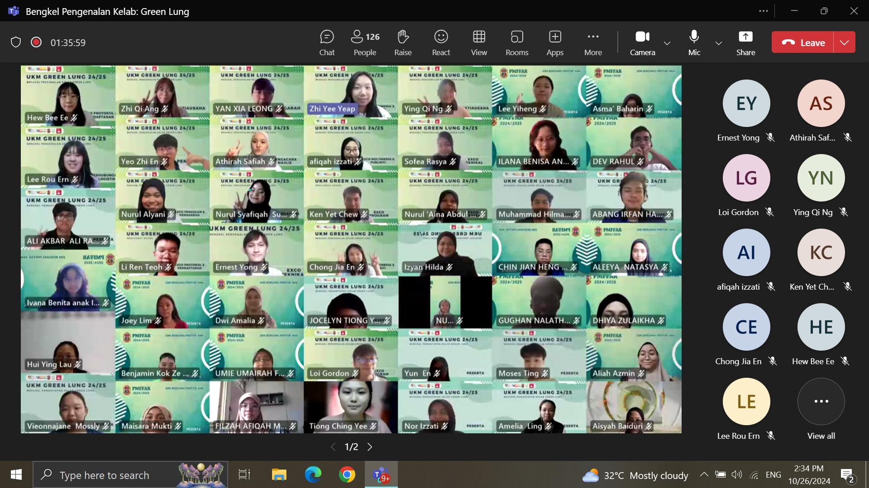Click the recording indicator icon
The width and height of the screenshot is (869, 488).
coord(36,42)
